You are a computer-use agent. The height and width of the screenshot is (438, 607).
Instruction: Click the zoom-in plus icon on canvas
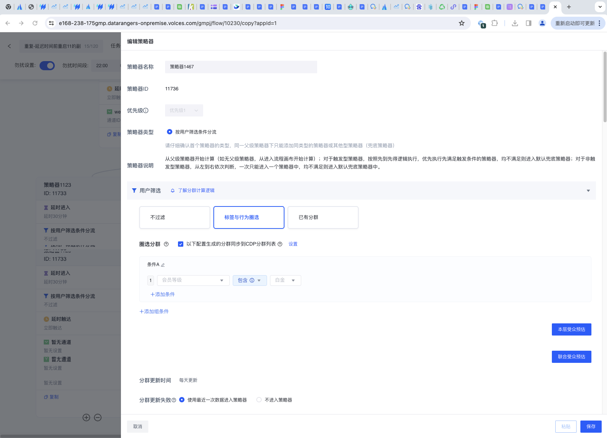(x=86, y=418)
